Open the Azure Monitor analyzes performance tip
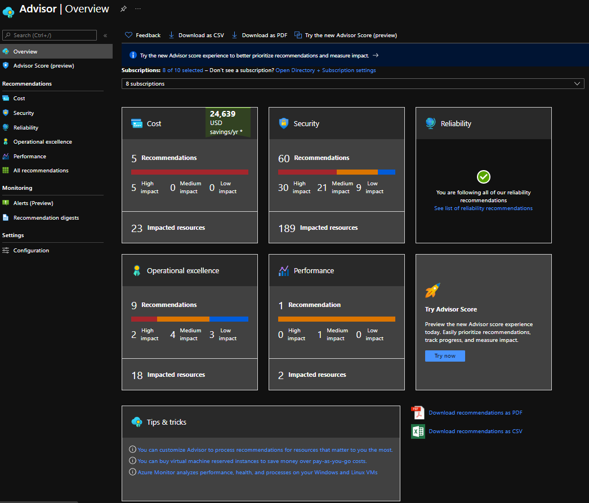The height and width of the screenshot is (503, 589). pyautogui.click(x=258, y=472)
